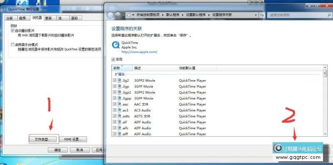
Task: Click the refresh button beside address bar
Action: 262,15
